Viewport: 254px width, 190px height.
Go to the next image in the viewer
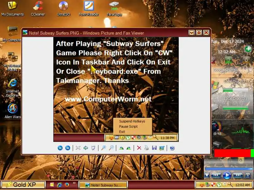(x=68, y=148)
